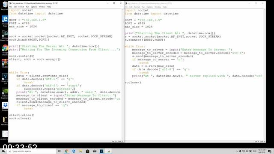Click the subprocess.Popen line in server code
The height and width of the screenshot is (154, 274).
pos(49,89)
